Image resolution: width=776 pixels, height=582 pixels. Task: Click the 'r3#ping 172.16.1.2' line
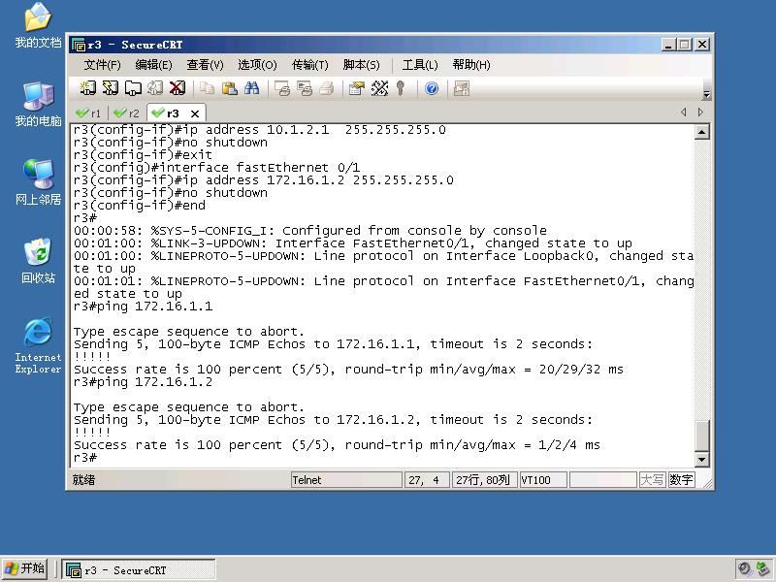(x=143, y=382)
